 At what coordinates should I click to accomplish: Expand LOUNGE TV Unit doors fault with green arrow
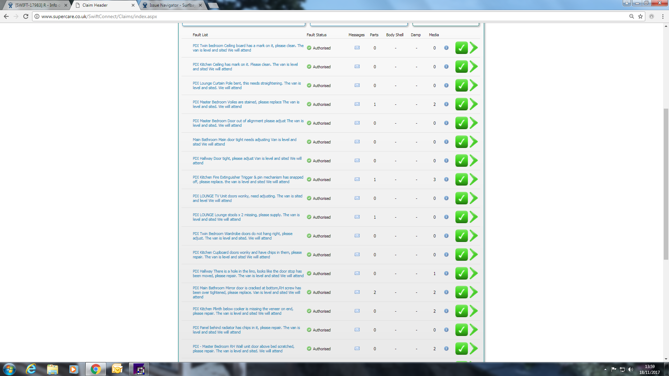474,198
